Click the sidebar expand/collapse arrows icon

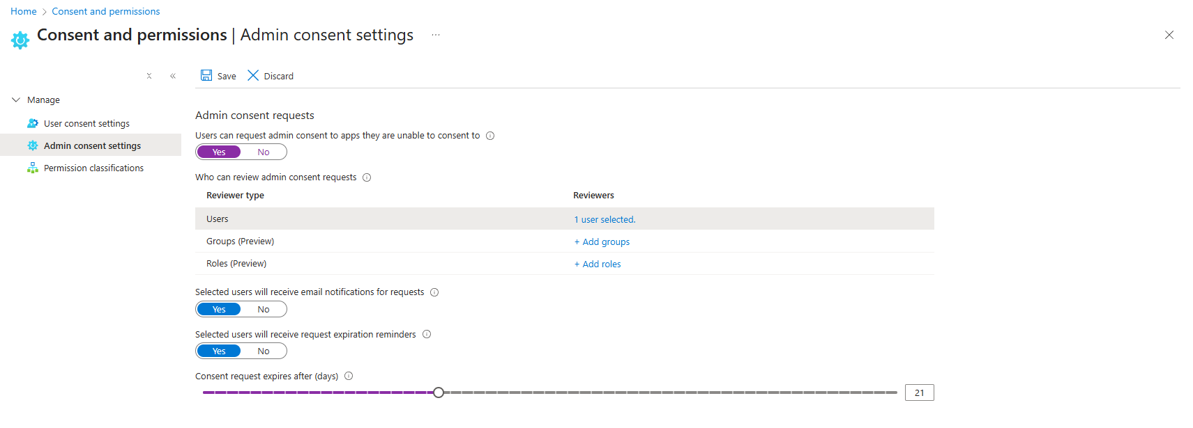149,77
